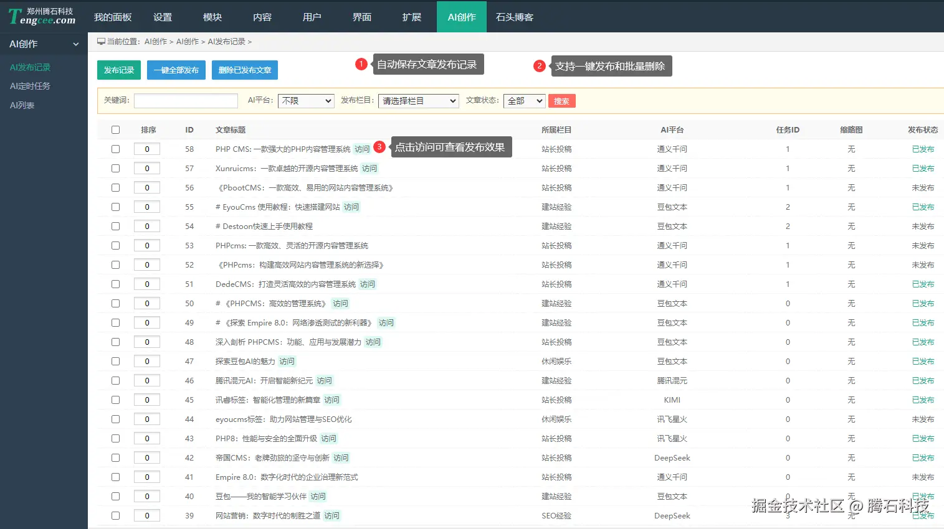Click the title # Destoon快速上手使用教程

tap(264, 227)
